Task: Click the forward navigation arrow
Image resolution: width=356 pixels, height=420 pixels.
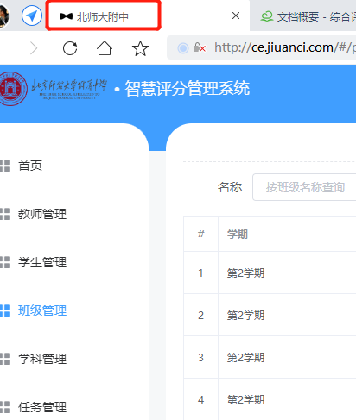Action: [x=34, y=48]
